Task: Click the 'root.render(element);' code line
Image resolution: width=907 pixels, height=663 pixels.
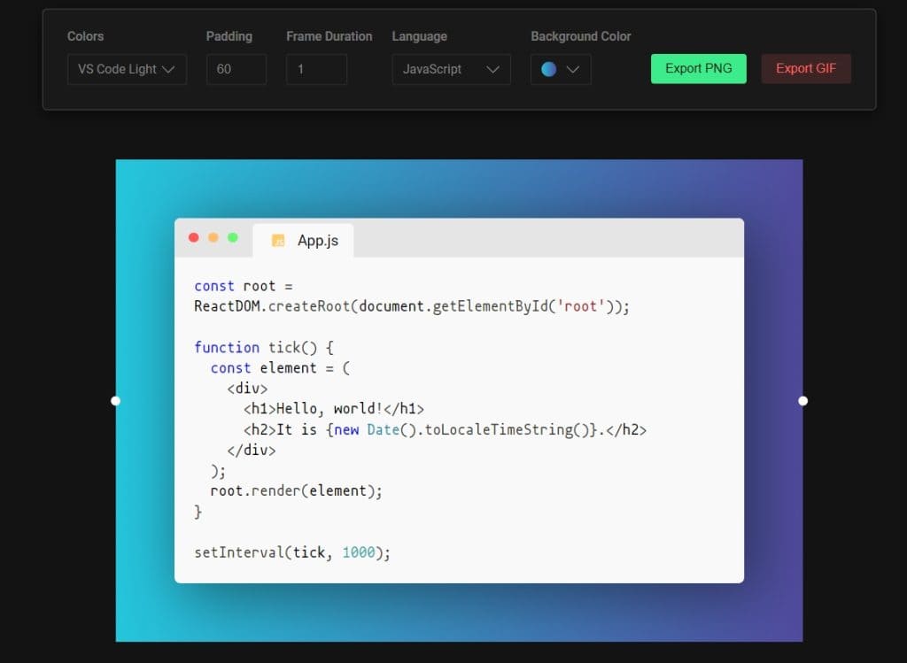Action: click(x=296, y=490)
